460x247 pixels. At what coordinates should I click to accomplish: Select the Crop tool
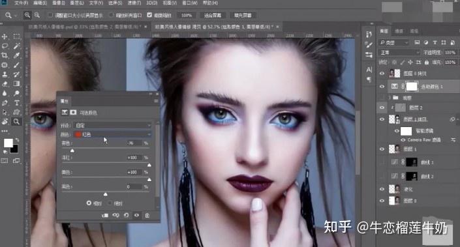pyautogui.click(x=5, y=55)
